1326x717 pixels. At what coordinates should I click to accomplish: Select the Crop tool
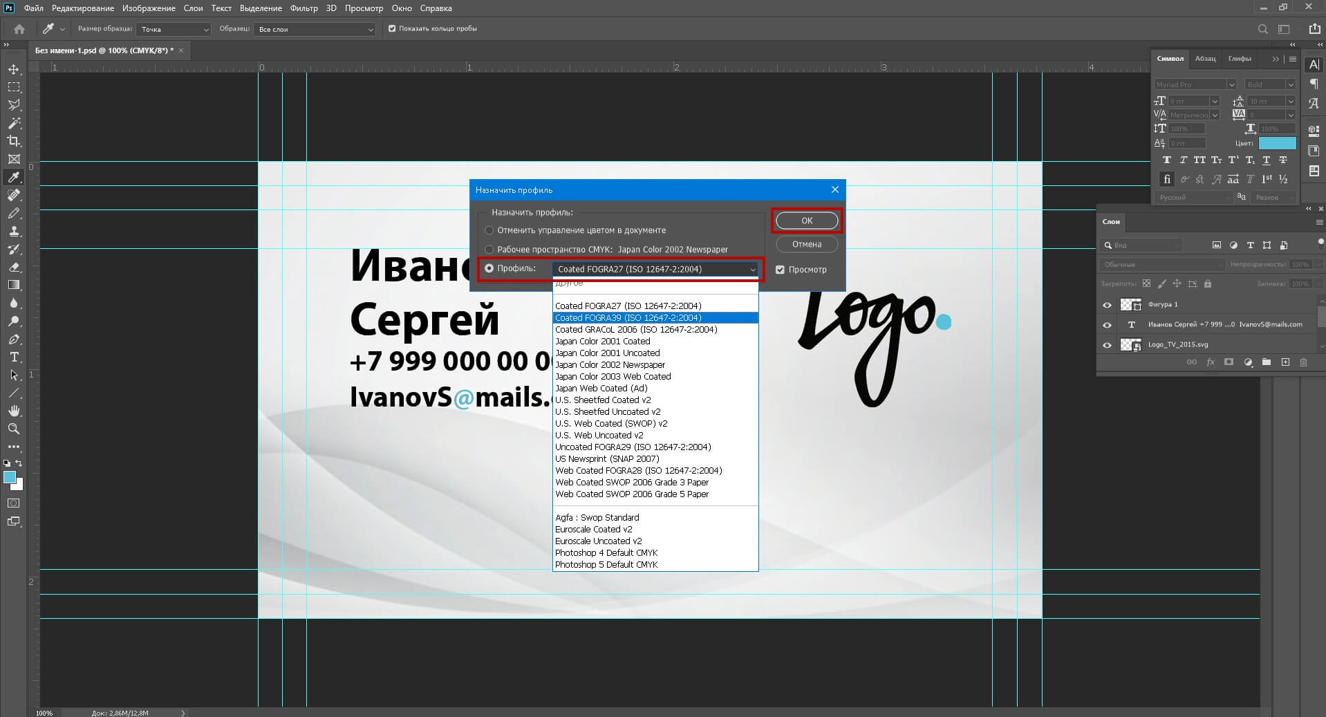coord(14,141)
